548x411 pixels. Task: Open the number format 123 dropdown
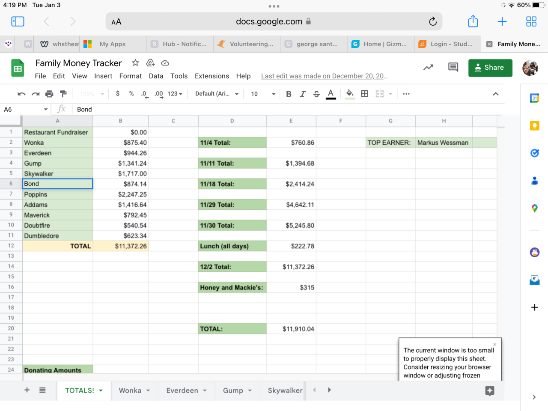[x=175, y=94]
